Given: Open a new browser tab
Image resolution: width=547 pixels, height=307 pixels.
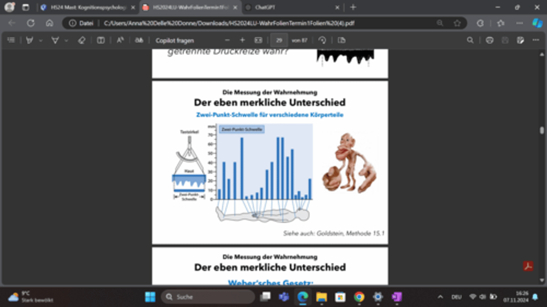Looking at the screenshot, I should coord(353,7).
